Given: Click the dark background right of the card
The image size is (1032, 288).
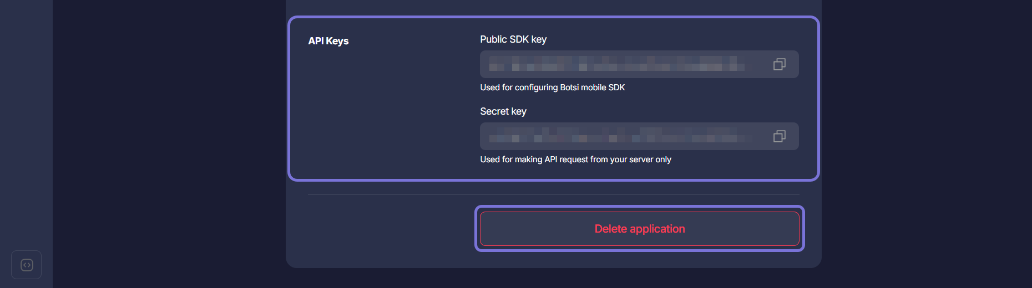Looking at the screenshot, I should click(927, 138).
